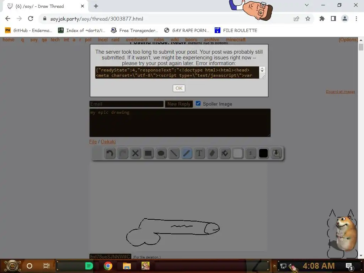
Task: Open the 'Index of ~dartz/i...' bookmark
Action: [x=81, y=31]
